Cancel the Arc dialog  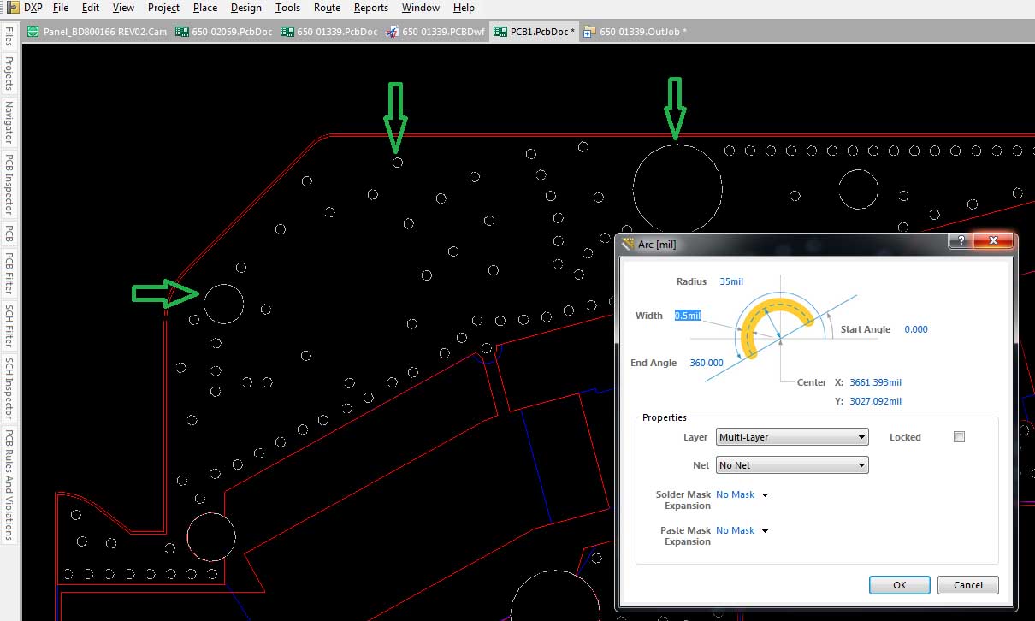pos(967,585)
